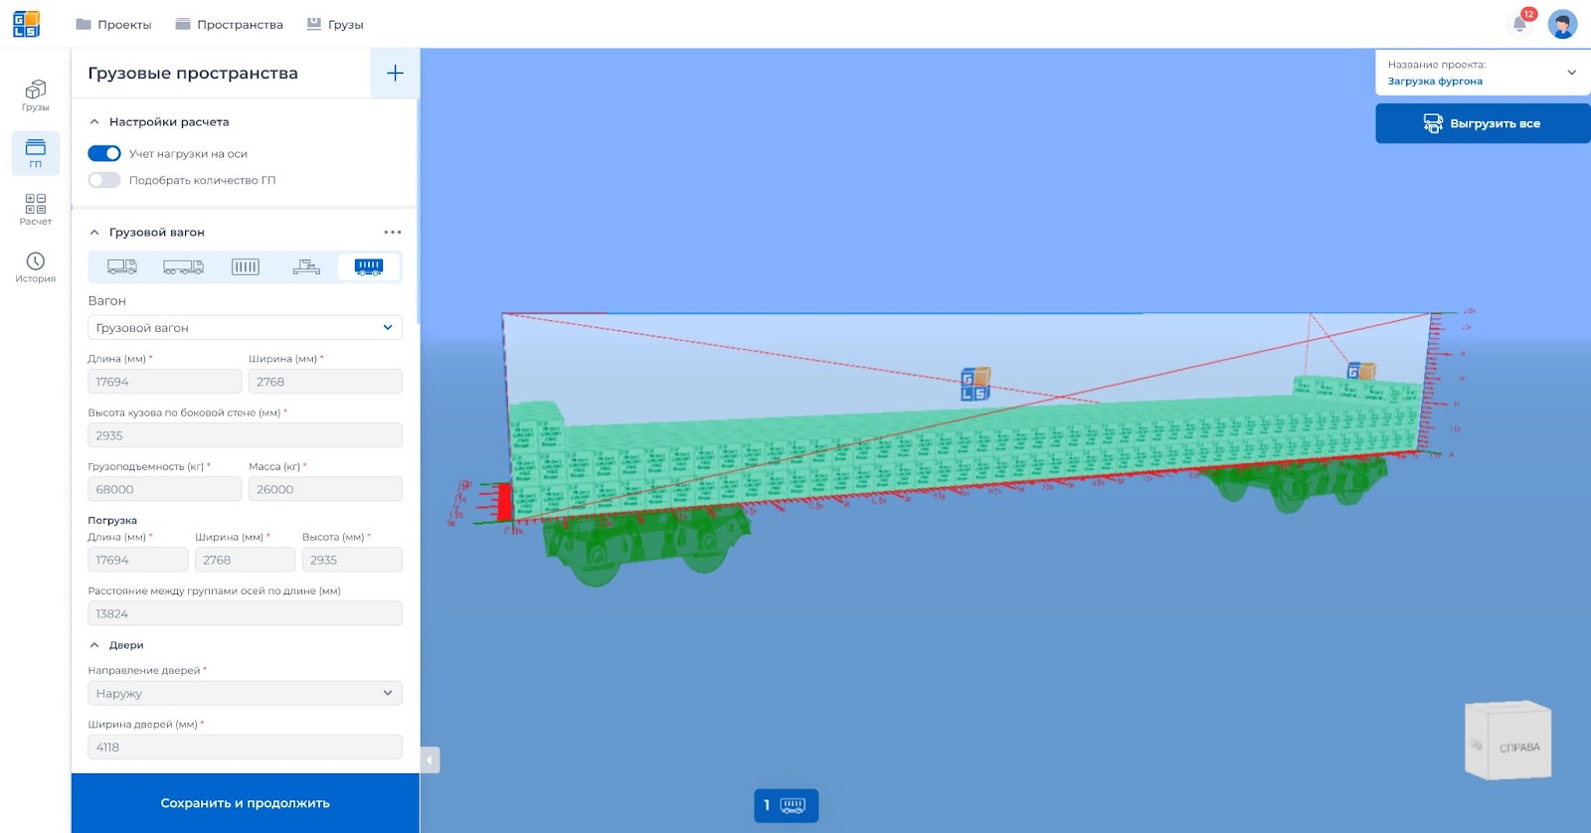1591x833 pixels.
Task: Open the История clock icon
Action: pyautogui.click(x=36, y=267)
